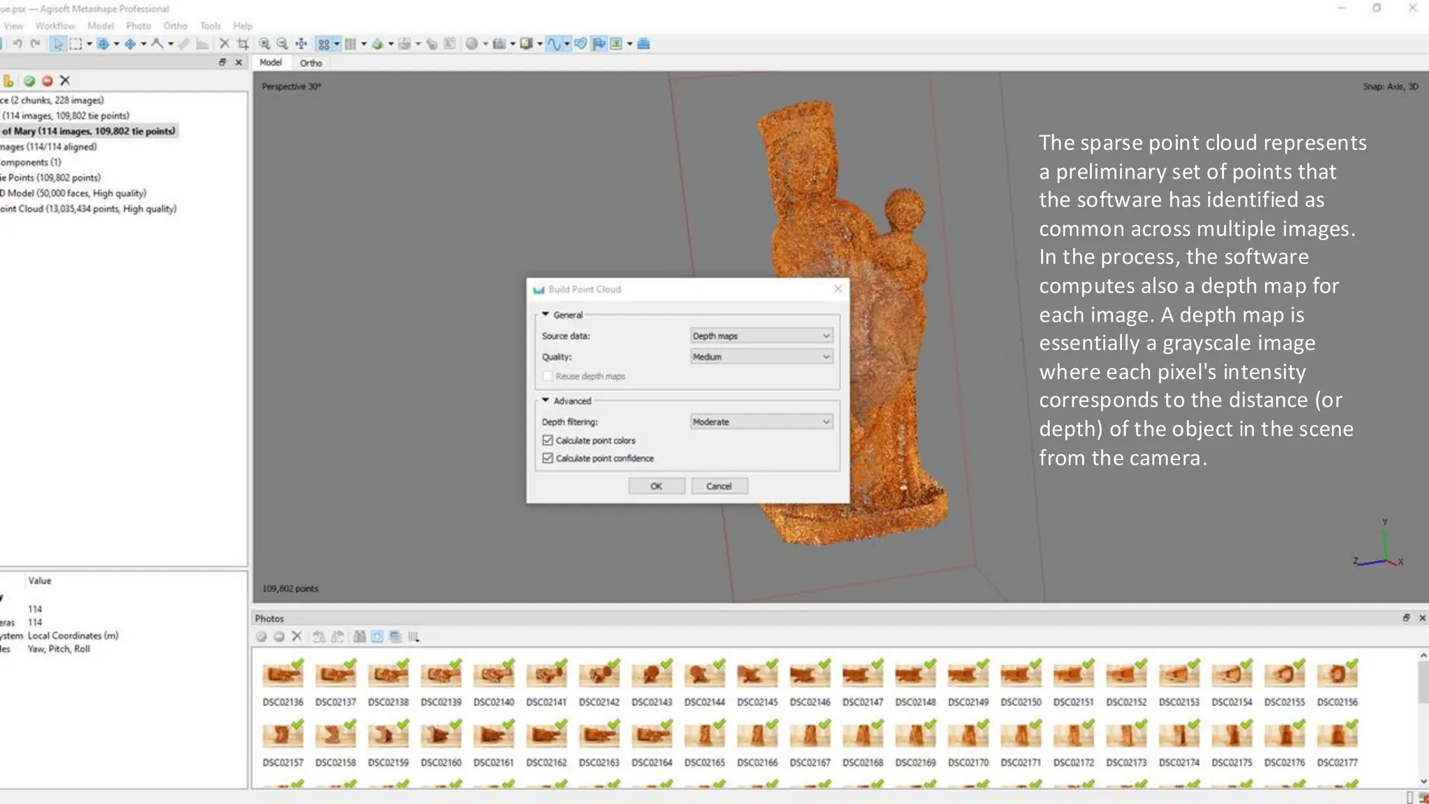Select Tie Points (109,802 points) item

(x=50, y=178)
